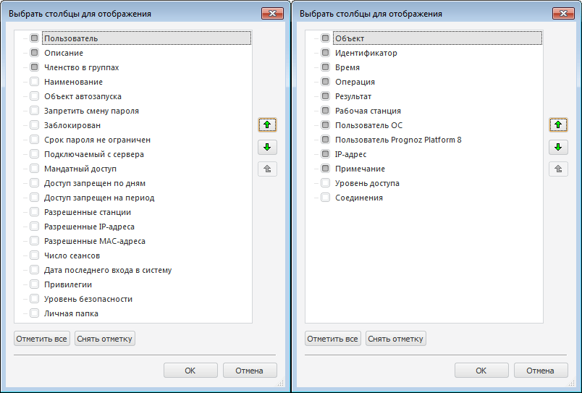The height and width of the screenshot is (393, 582).
Task: Click the green up arrow in right dialog
Action: (x=558, y=124)
